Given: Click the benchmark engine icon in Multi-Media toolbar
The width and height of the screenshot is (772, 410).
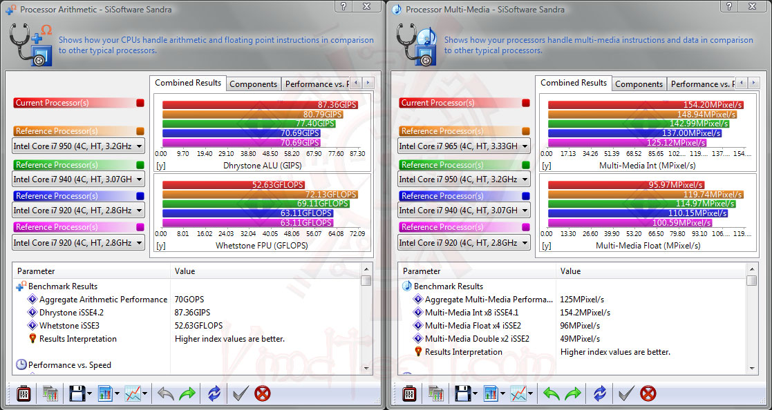Looking at the screenshot, I should tap(410, 393).
